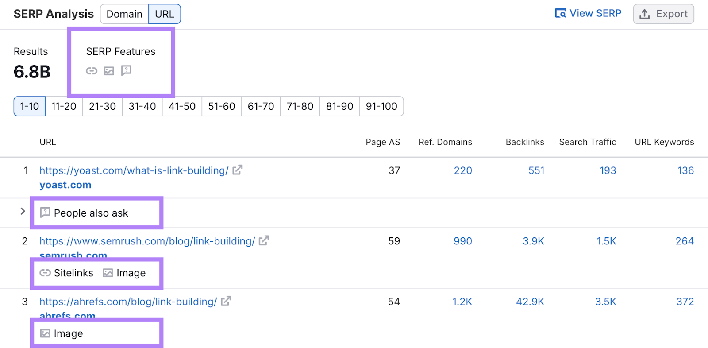Click the yoast.com domain link
The height and width of the screenshot is (348, 708).
[65, 185]
